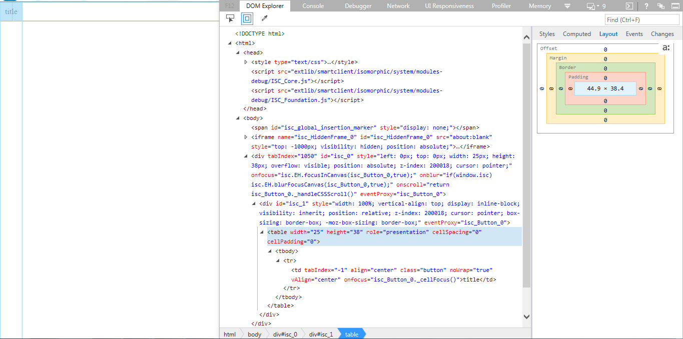This screenshot has height=339, width=683.
Task: Collapse the highlighted table node
Action: (x=262, y=232)
